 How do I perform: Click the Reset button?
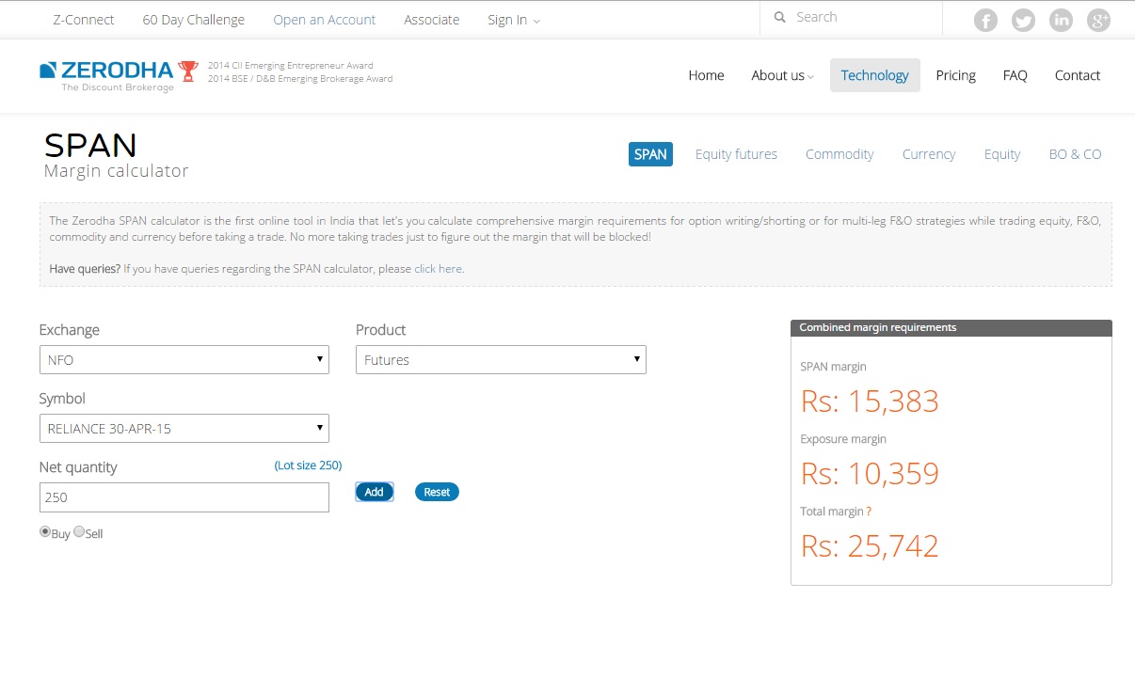click(x=437, y=492)
